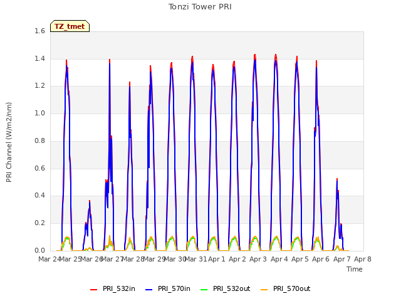Click the red PRI_532in legend swatch
This screenshot has width=401, height=301.
93,290
